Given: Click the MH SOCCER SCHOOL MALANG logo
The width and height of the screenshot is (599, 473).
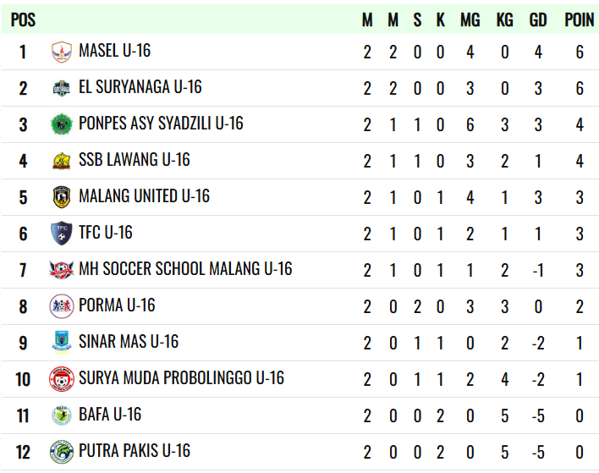Looking at the screenshot, I should 62,270.
